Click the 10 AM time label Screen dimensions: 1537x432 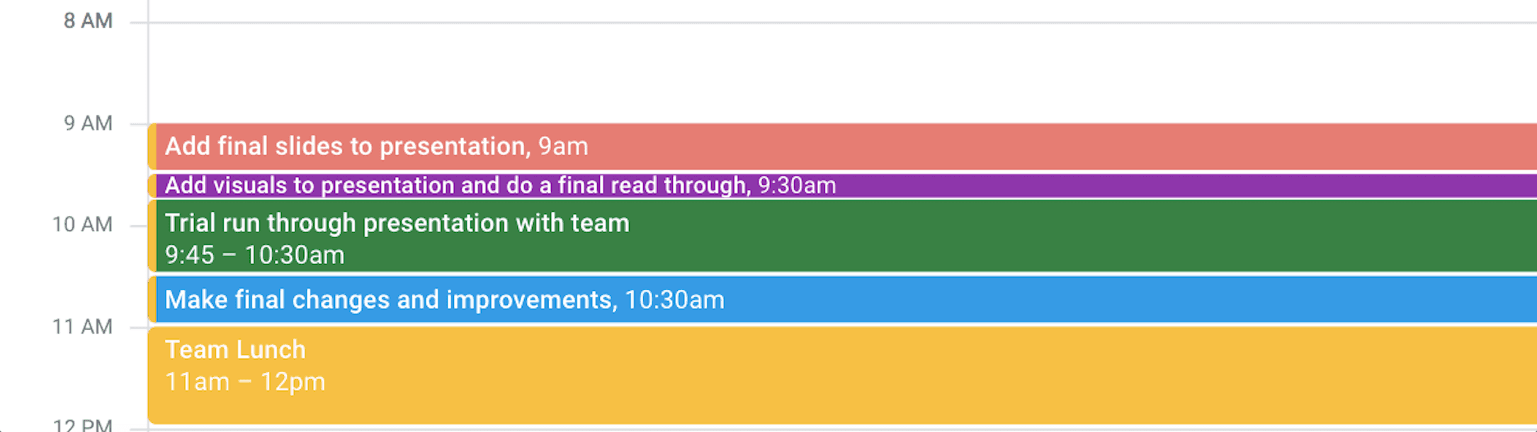click(x=82, y=224)
